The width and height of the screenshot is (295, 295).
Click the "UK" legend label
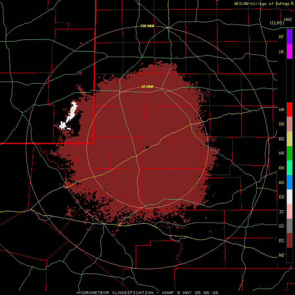point(281,52)
